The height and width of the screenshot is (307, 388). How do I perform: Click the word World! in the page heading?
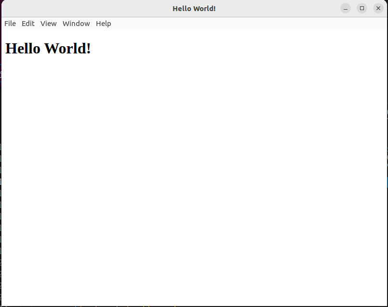tap(67, 49)
